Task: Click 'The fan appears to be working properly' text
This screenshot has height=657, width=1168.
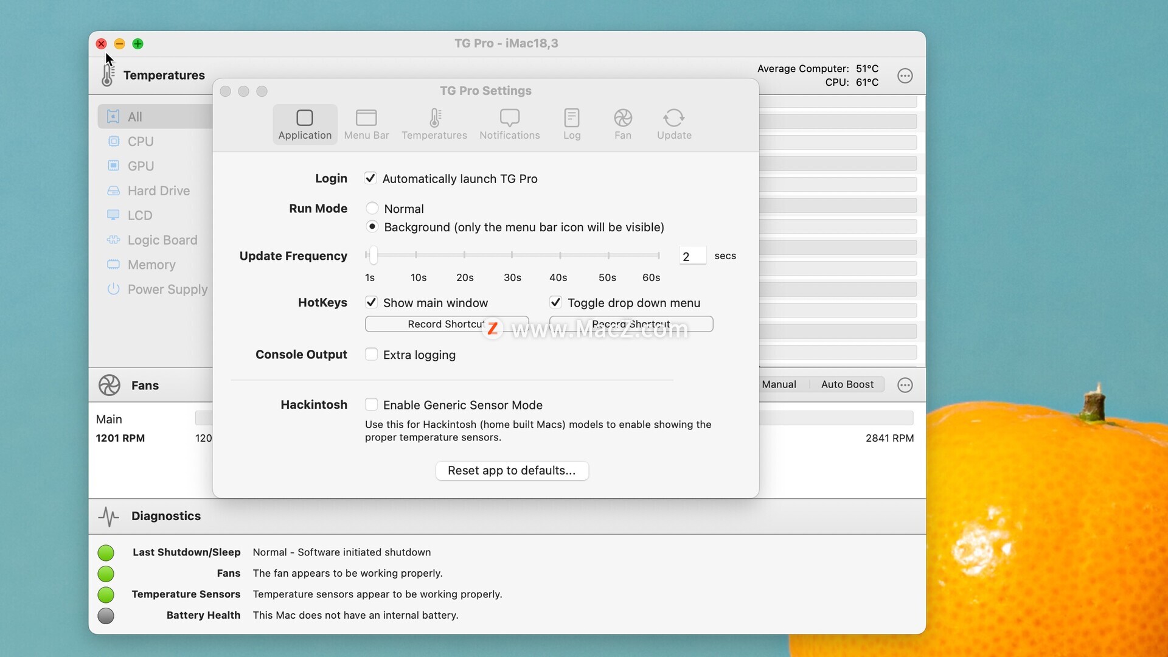Action: (347, 573)
